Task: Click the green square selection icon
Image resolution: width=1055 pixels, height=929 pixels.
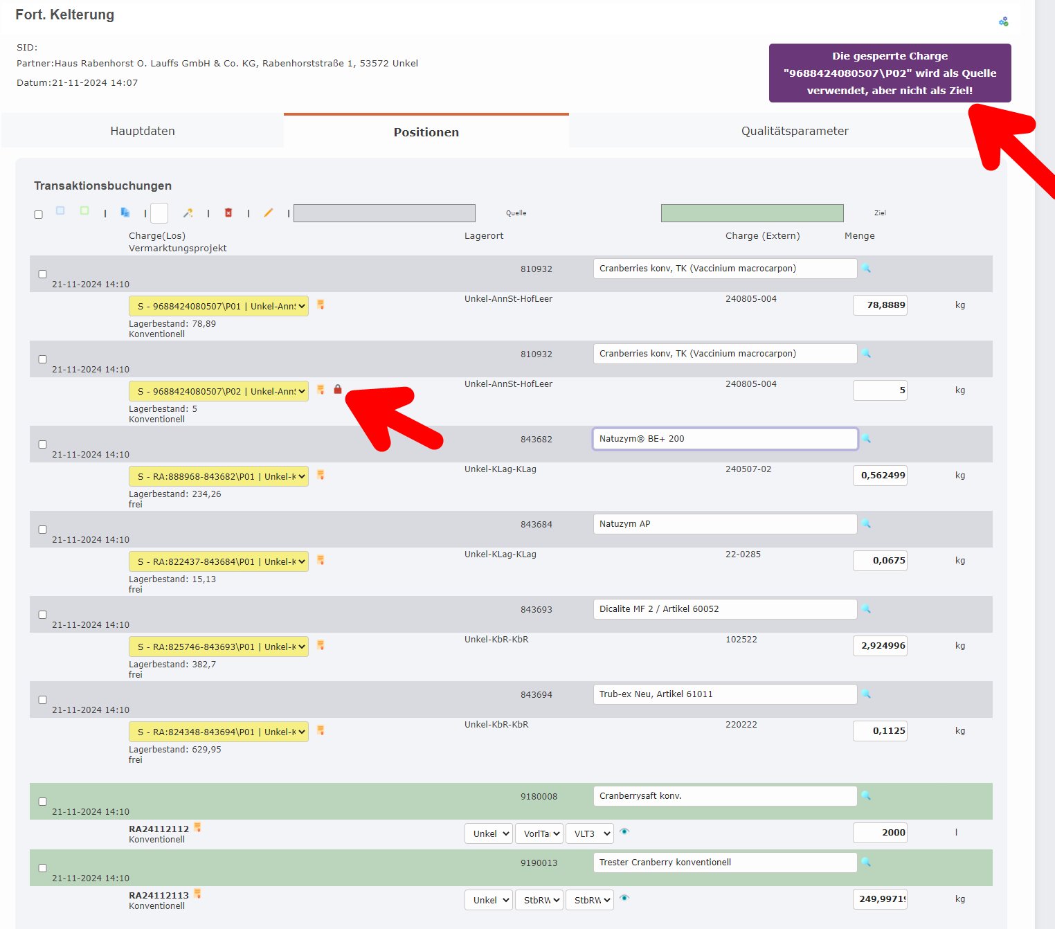Action: click(84, 212)
